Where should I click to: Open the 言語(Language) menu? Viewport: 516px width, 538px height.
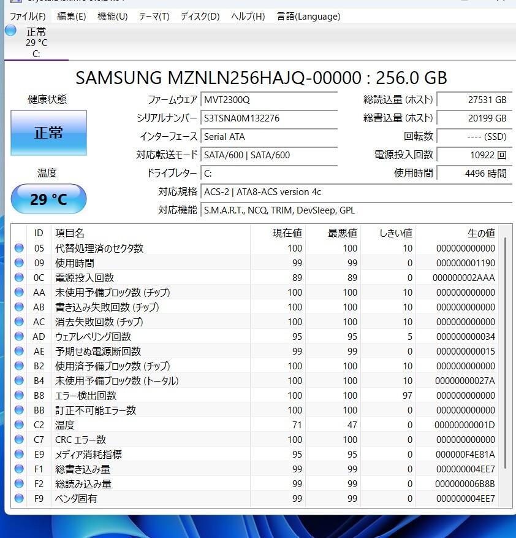point(309,17)
